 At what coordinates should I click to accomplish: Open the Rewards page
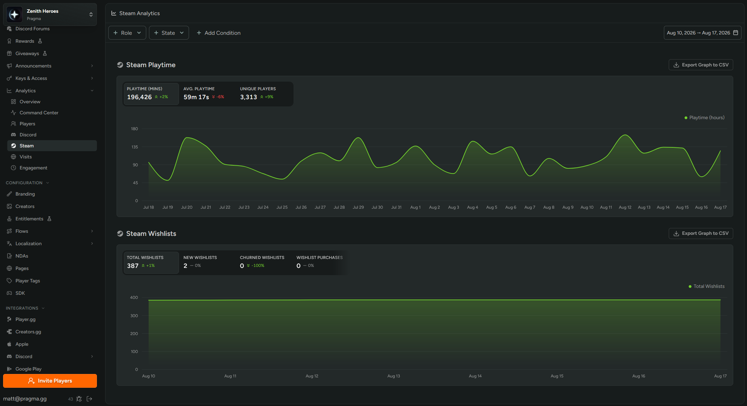pos(25,41)
